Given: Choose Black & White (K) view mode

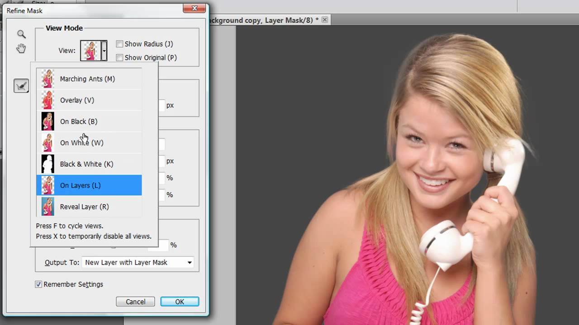Looking at the screenshot, I should tap(89, 163).
